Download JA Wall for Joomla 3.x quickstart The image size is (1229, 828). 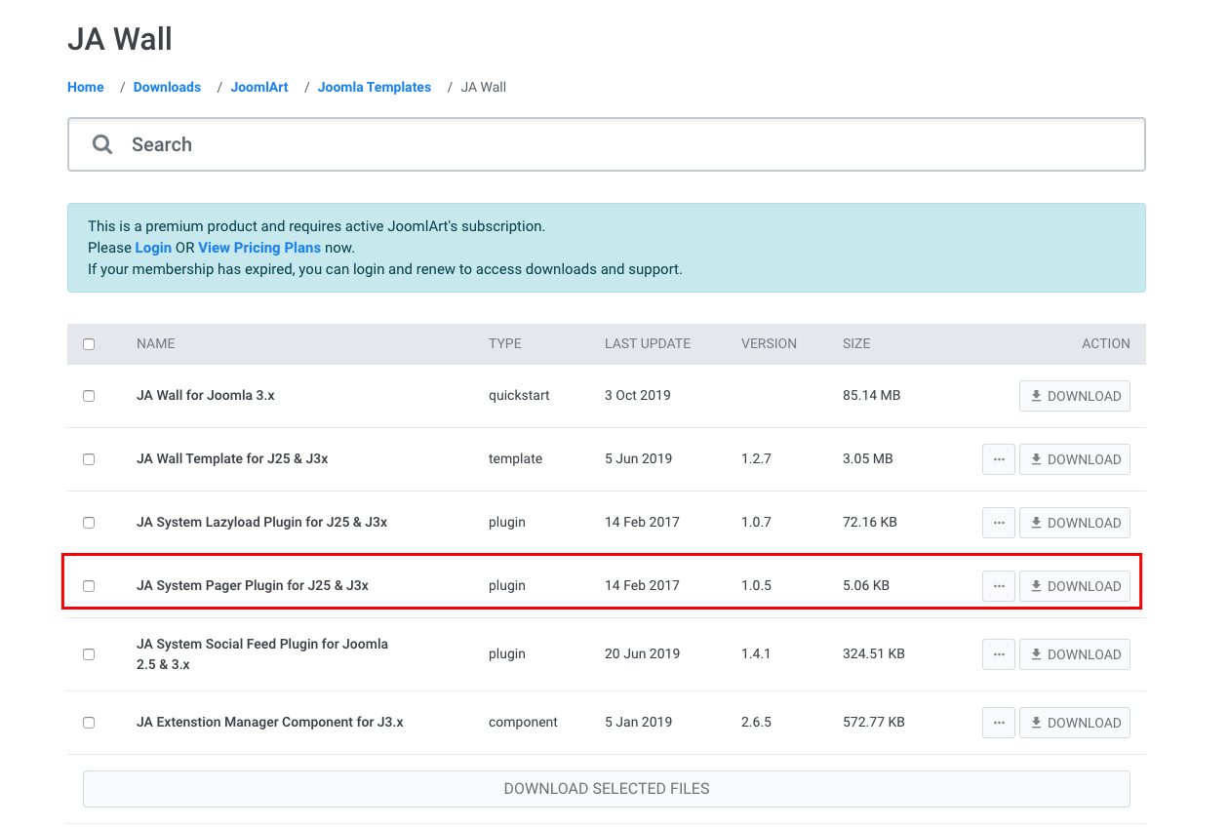coord(1074,396)
